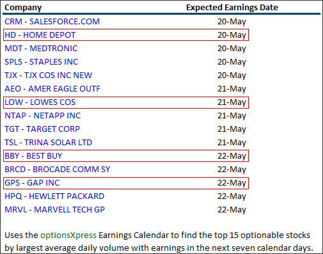Open the TGT - TARGET CORP link
The width and height of the screenshot is (323, 254).
pyautogui.click(x=42, y=129)
